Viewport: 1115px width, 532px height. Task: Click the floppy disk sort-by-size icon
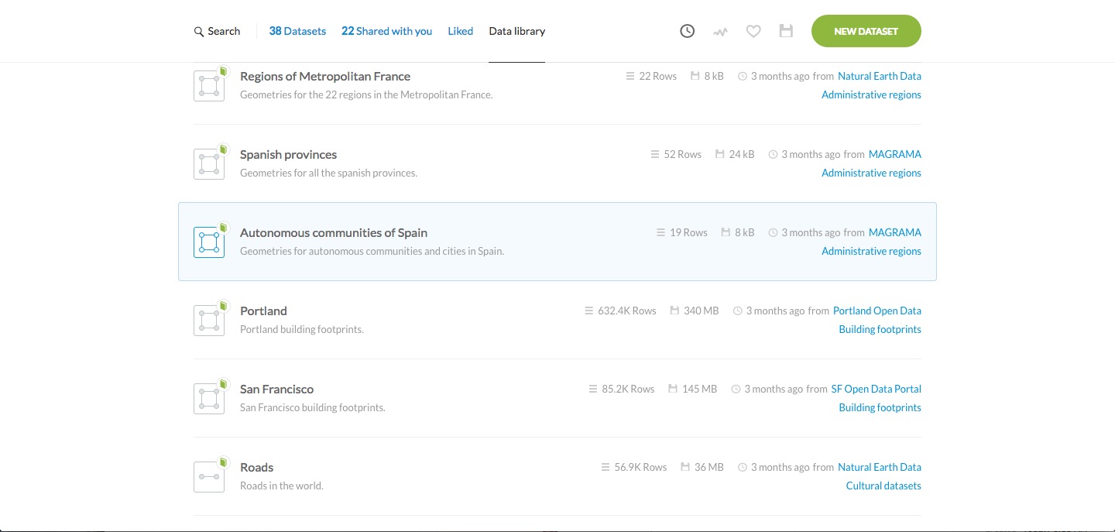click(786, 32)
